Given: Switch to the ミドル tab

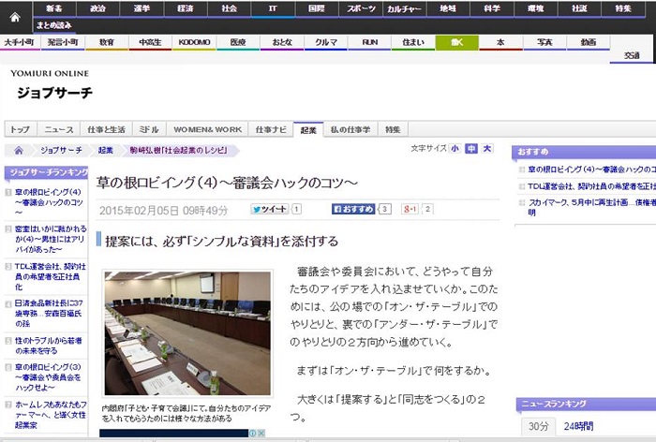Looking at the screenshot, I should coord(149,129).
